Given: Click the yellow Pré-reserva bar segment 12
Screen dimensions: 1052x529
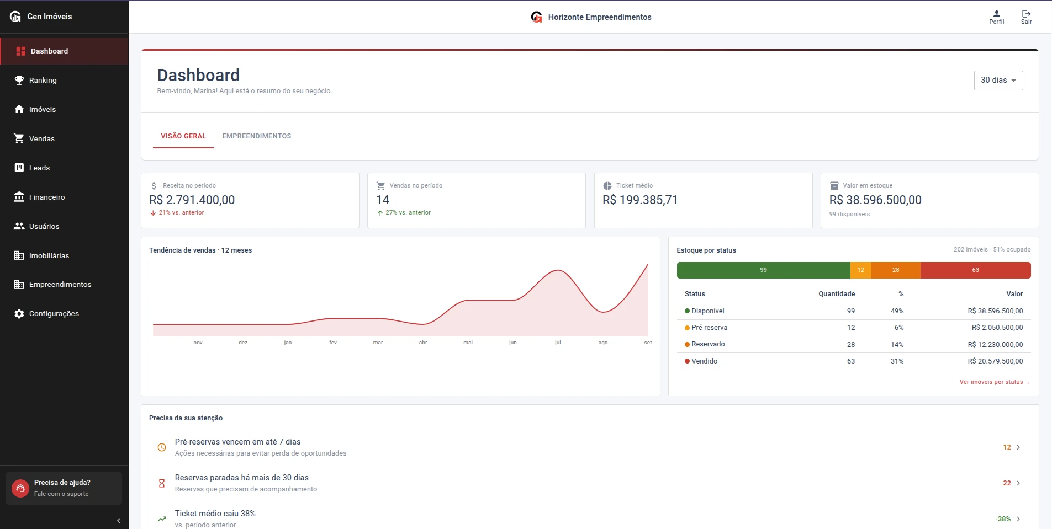Looking at the screenshot, I should coord(861,270).
